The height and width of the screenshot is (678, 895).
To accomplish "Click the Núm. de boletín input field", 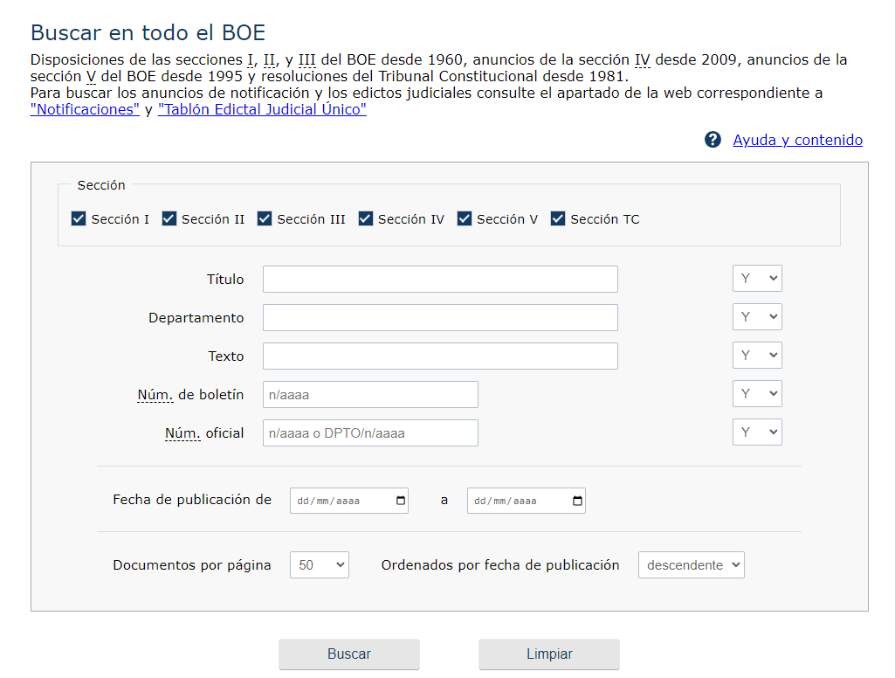I will pos(370,395).
